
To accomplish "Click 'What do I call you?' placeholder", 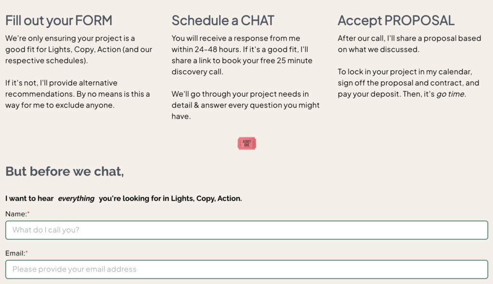I will tap(46, 230).
